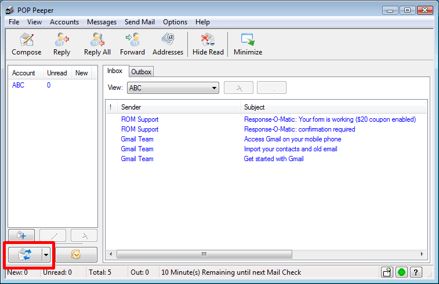Sort by the New column header
This screenshot has width=439, height=284.
[x=81, y=73]
